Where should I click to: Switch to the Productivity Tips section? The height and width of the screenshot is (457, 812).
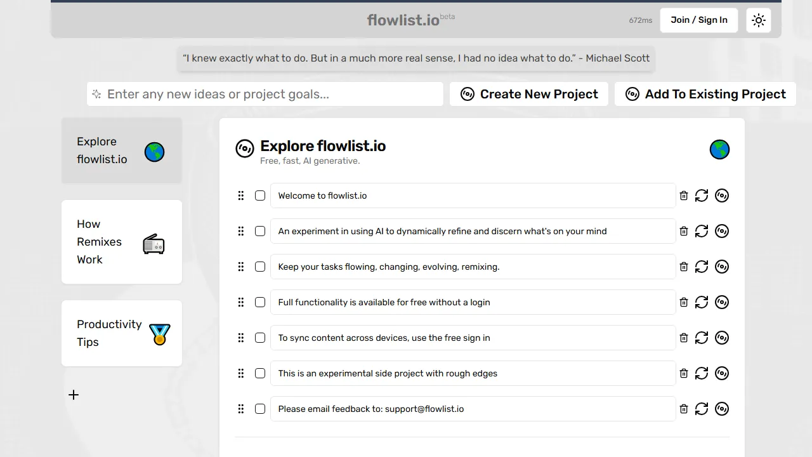coord(109,333)
